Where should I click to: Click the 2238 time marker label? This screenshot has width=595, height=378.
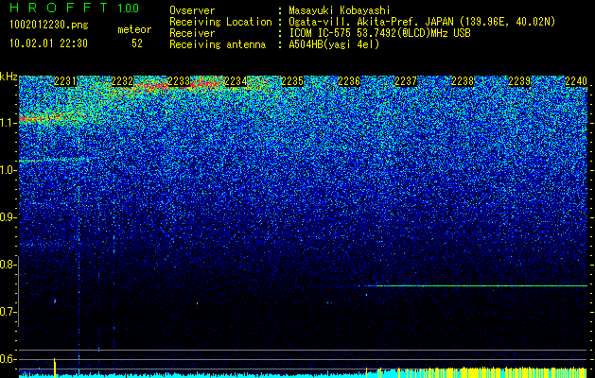click(463, 81)
